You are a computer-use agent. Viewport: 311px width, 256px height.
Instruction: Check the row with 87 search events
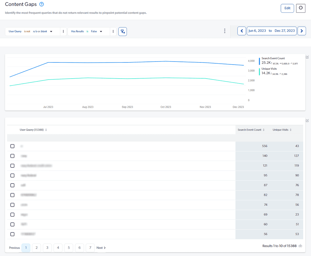click(x=12, y=185)
